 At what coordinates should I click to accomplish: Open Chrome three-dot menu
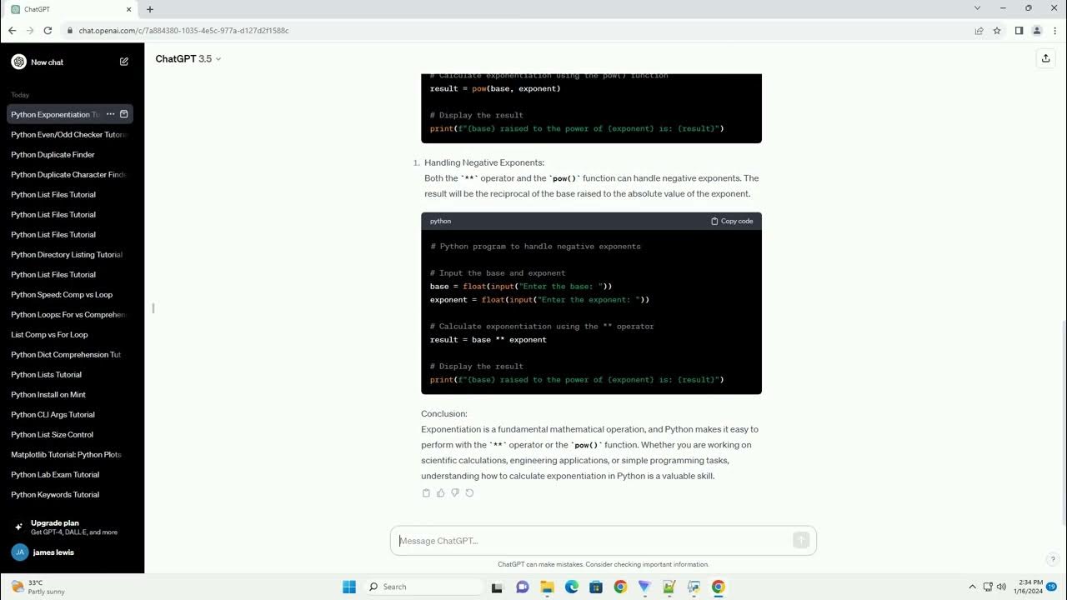[x=1054, y=31]
